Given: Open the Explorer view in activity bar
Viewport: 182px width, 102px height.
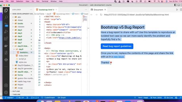Looking at the screenshot, I should click(x=6, y=10).
